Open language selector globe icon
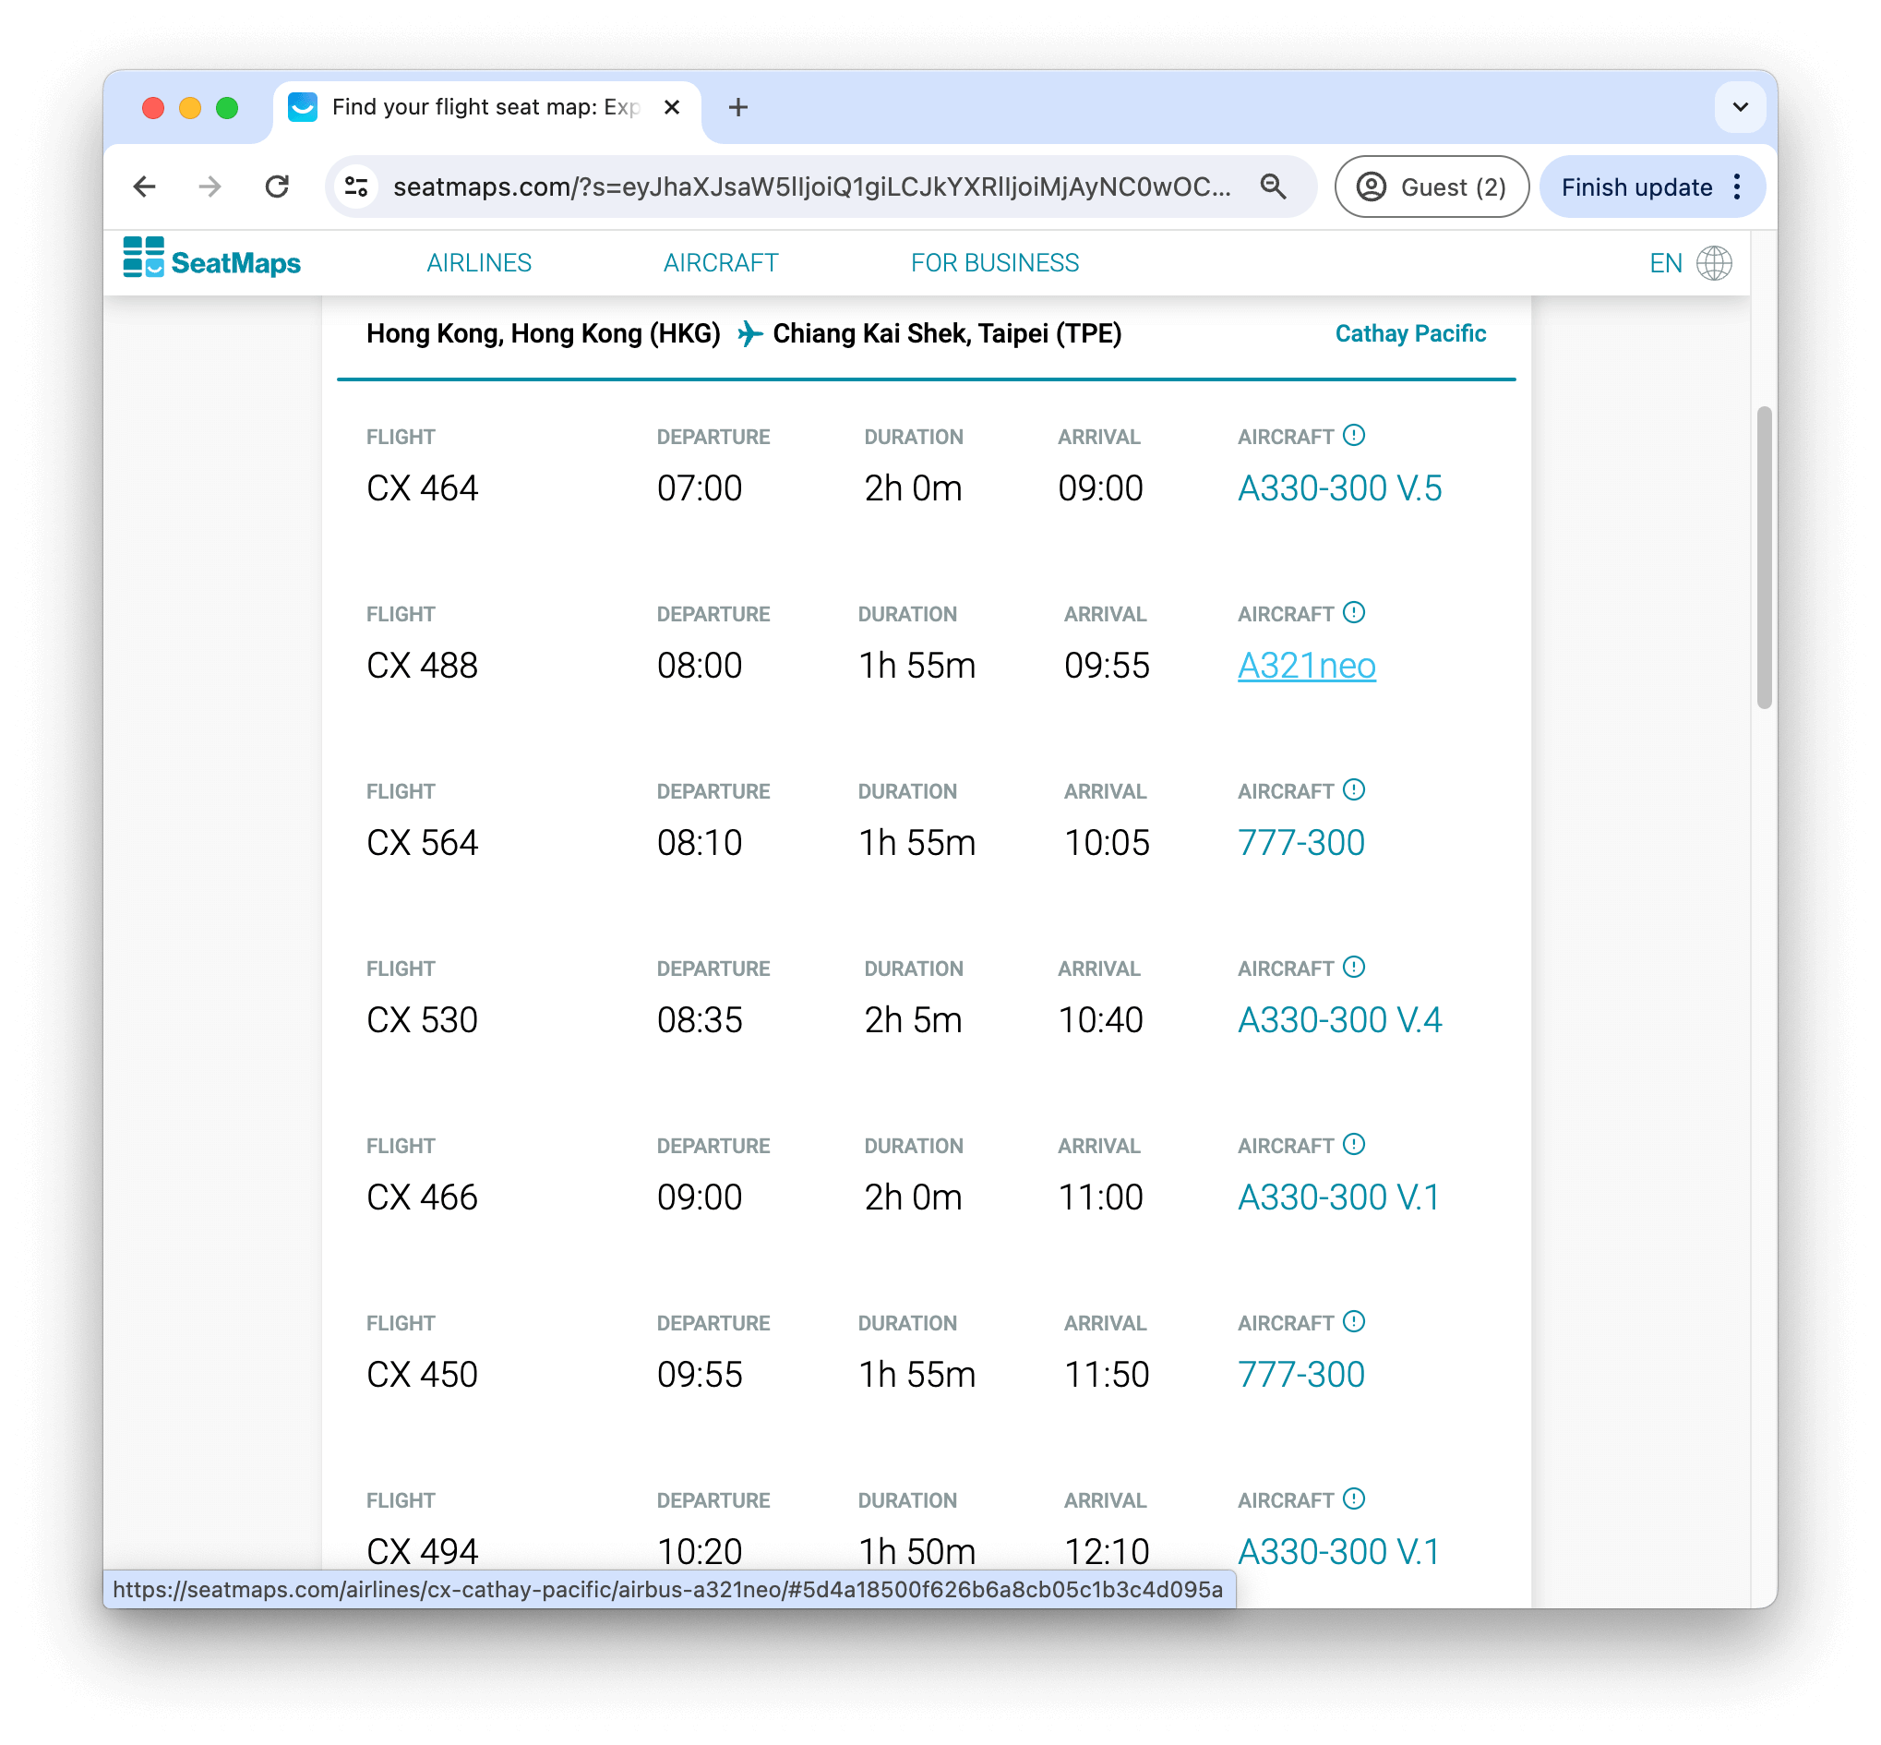Image resolution: width=1881 pixels, height=1745 pixels. [x=1713, y=262]
